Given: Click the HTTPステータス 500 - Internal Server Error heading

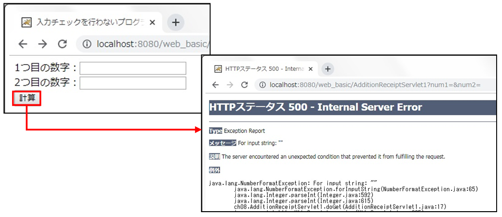Looking at the screenshot, I should point(315,107).
